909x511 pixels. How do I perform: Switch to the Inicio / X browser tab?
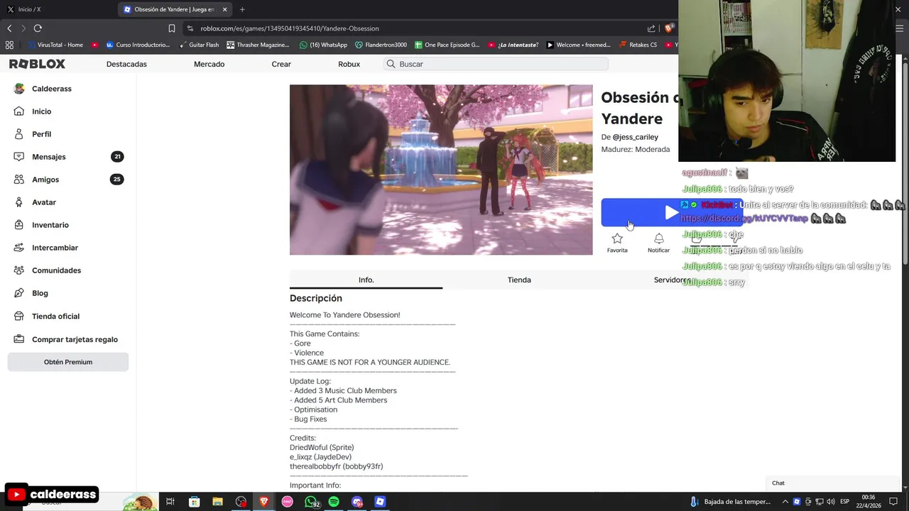point(57,9)
